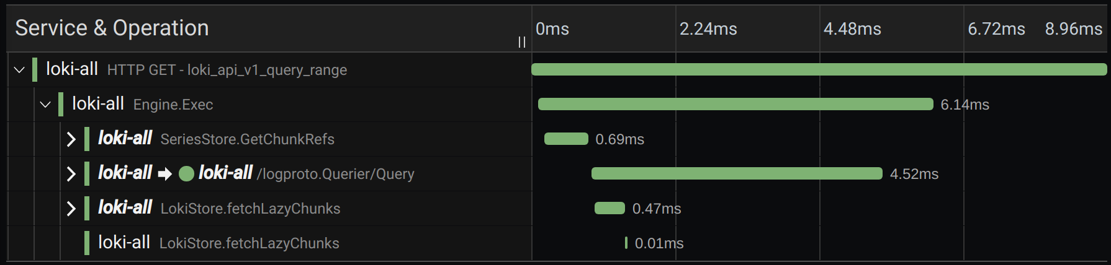Open the last LokiStore.fetchLazyChunks leaf span

[249, 244]
